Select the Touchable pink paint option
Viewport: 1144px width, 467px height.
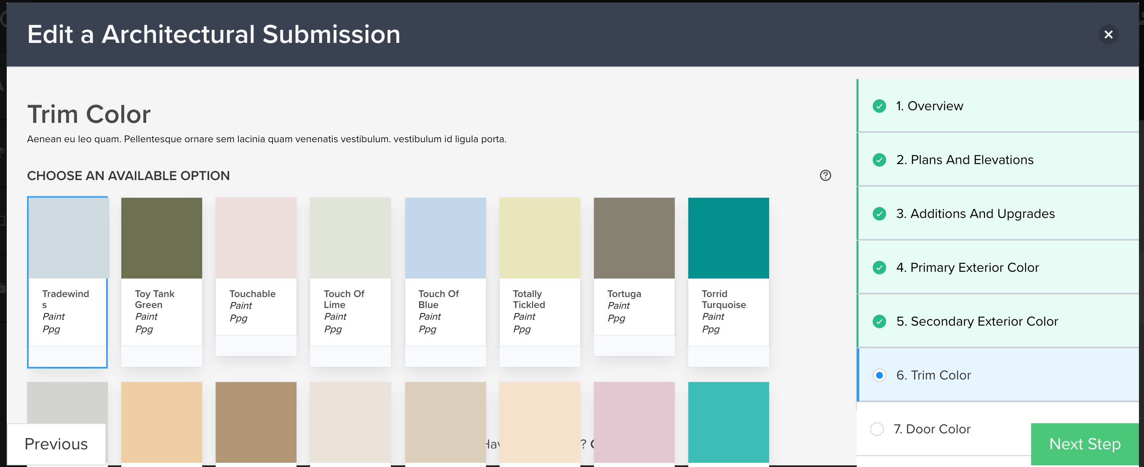(256, 238)
